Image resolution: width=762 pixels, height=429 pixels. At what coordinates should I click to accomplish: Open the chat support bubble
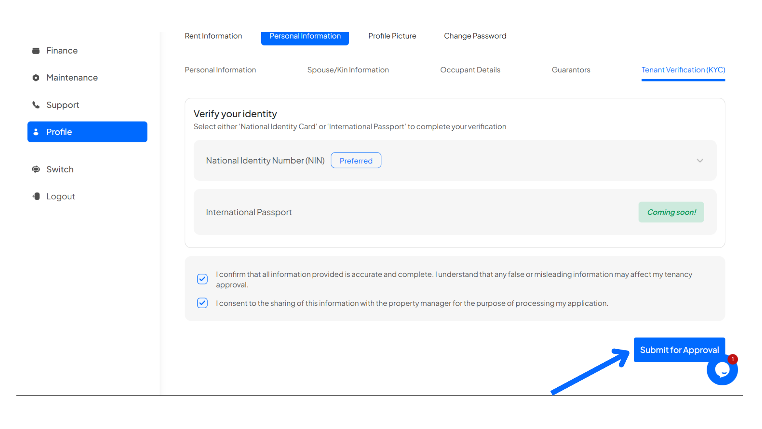click(x=722, y=370)
